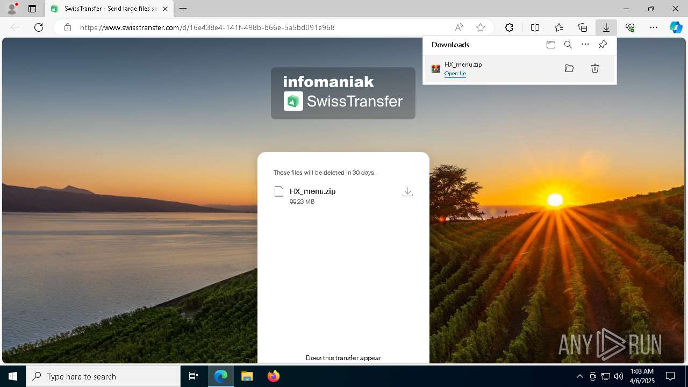This screenshot has height=387, width=688.
Task: Click the file document icon on page
Action: pos(279,191)
